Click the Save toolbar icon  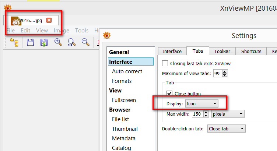pyautogui.click(x=31, y=42)
